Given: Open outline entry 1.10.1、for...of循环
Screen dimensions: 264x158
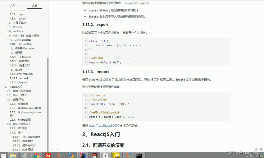Looking at the screenshot, I should (21, 44).
